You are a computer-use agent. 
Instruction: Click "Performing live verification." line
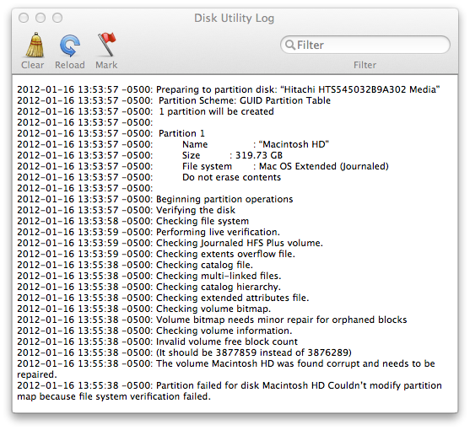149,232
